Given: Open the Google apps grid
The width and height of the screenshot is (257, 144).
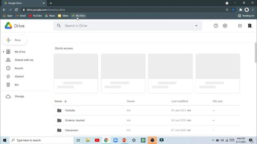Looking at the screenshot, I should tap(240, 26).
